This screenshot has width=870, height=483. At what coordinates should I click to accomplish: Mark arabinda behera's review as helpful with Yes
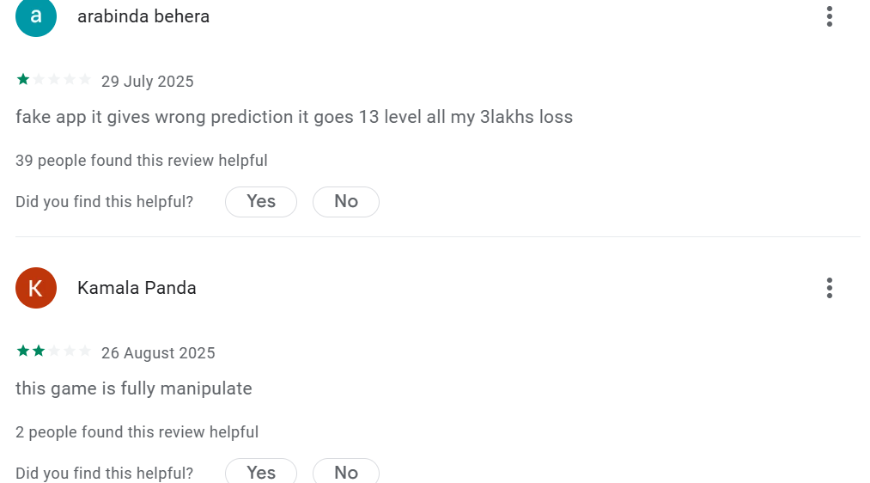(x=261, y=202)
